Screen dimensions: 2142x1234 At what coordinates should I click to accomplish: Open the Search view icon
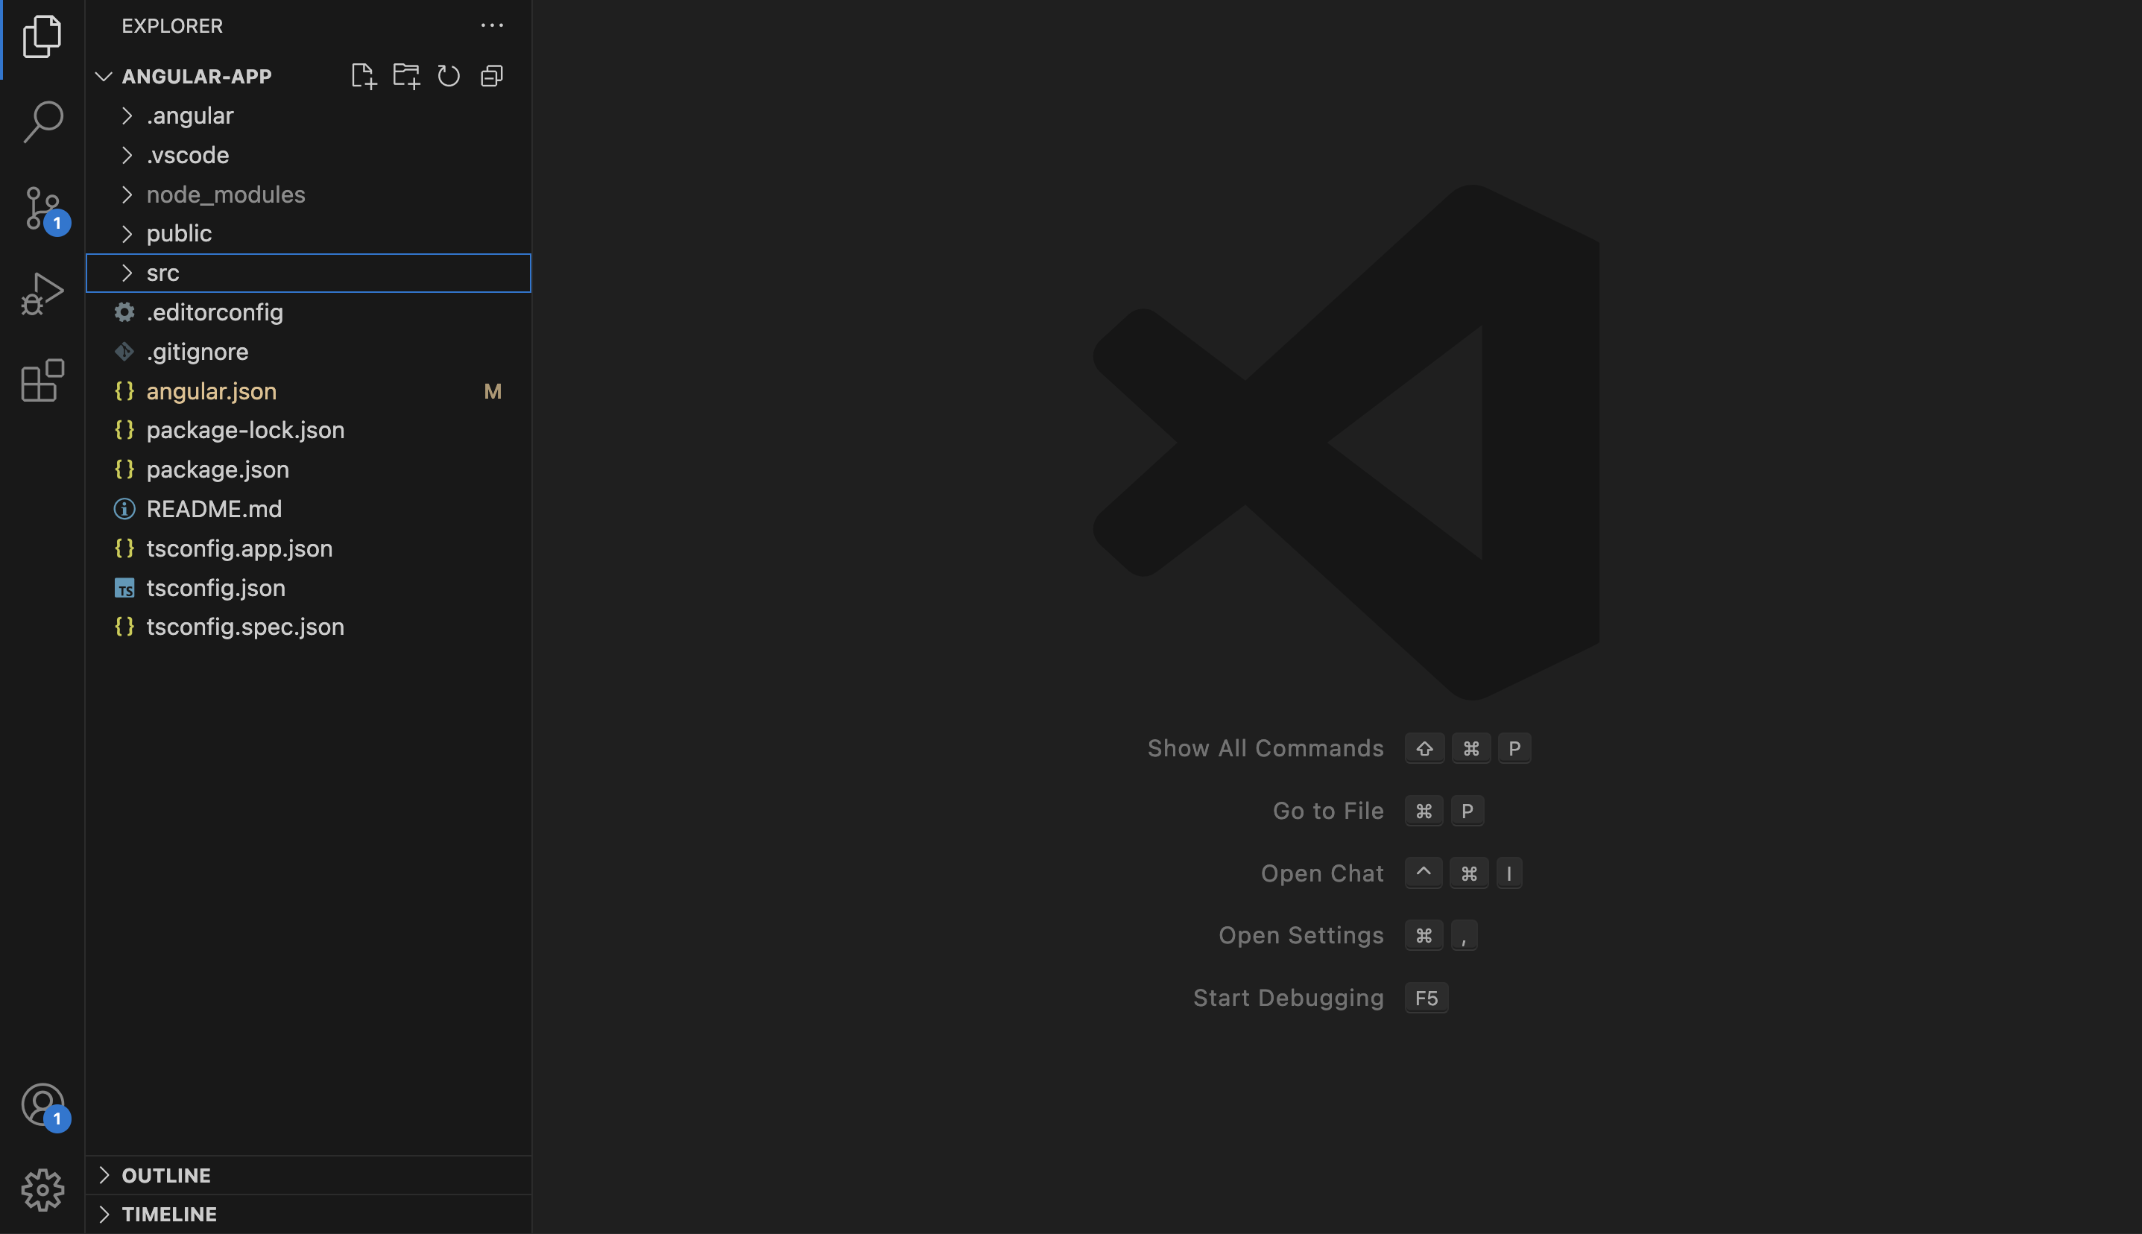point(42,122)
